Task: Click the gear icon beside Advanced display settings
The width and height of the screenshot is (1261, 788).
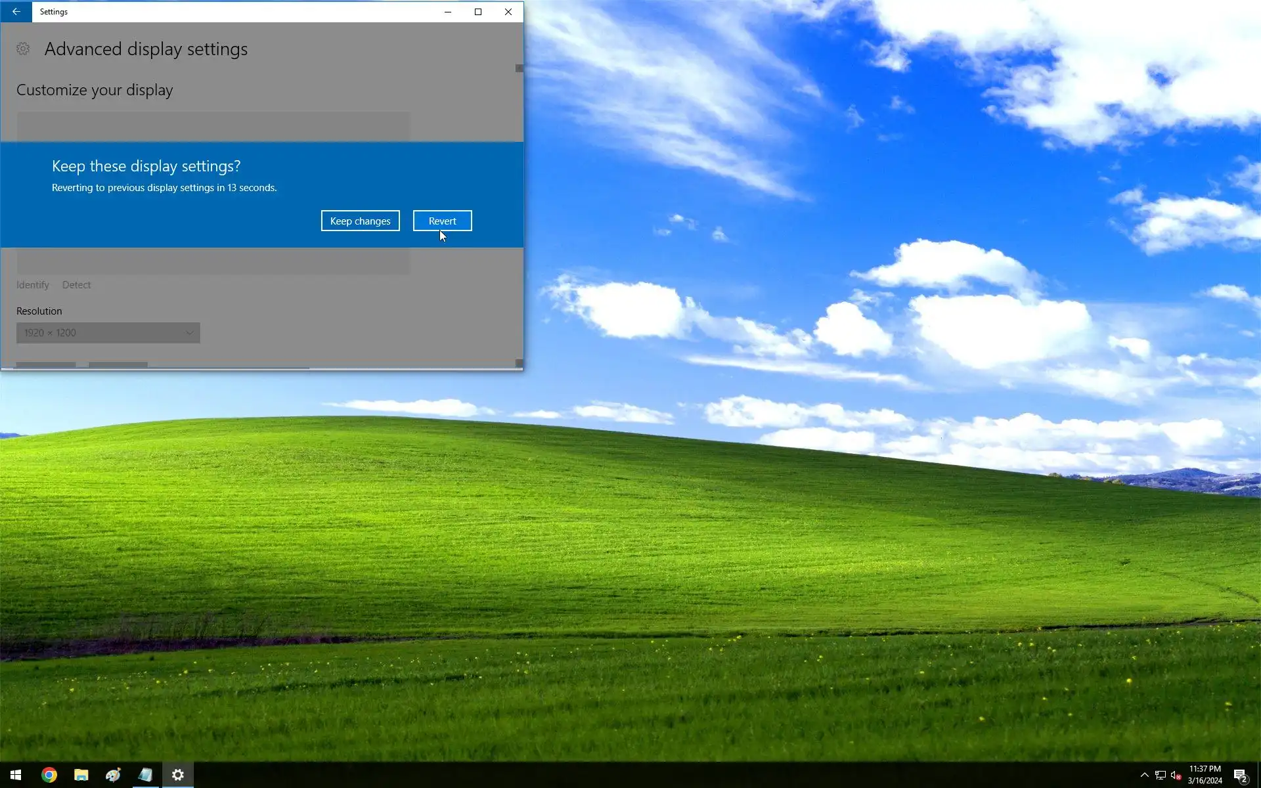Action: [x=23, y=49]
